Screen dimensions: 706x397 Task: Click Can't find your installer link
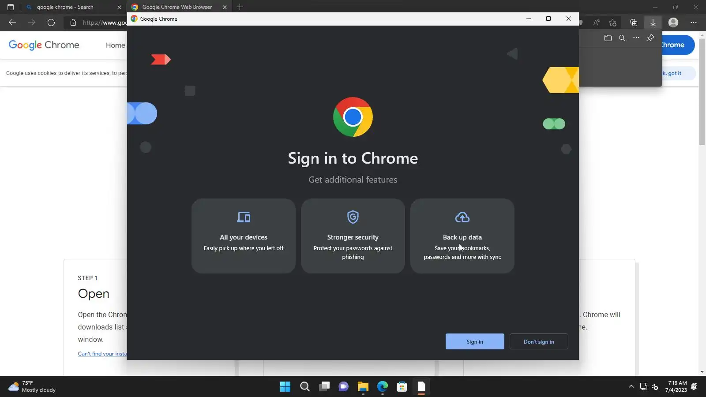(x=102, y=354)
